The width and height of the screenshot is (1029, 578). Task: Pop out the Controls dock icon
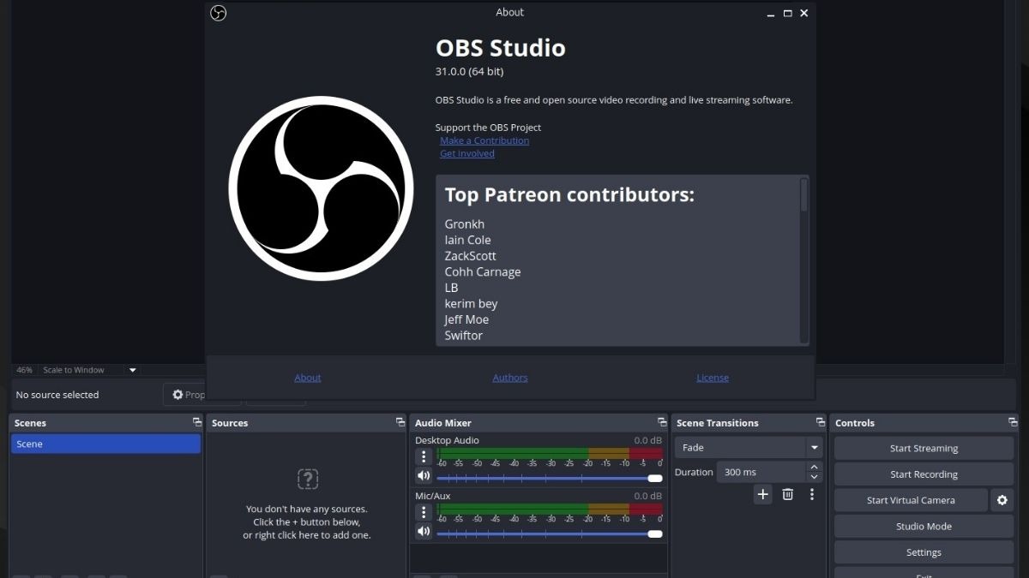click(1014, 422)
